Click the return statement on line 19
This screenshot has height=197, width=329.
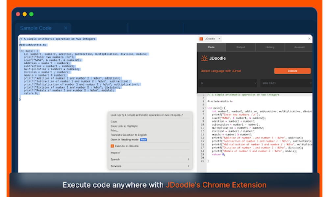coord(218,155)
